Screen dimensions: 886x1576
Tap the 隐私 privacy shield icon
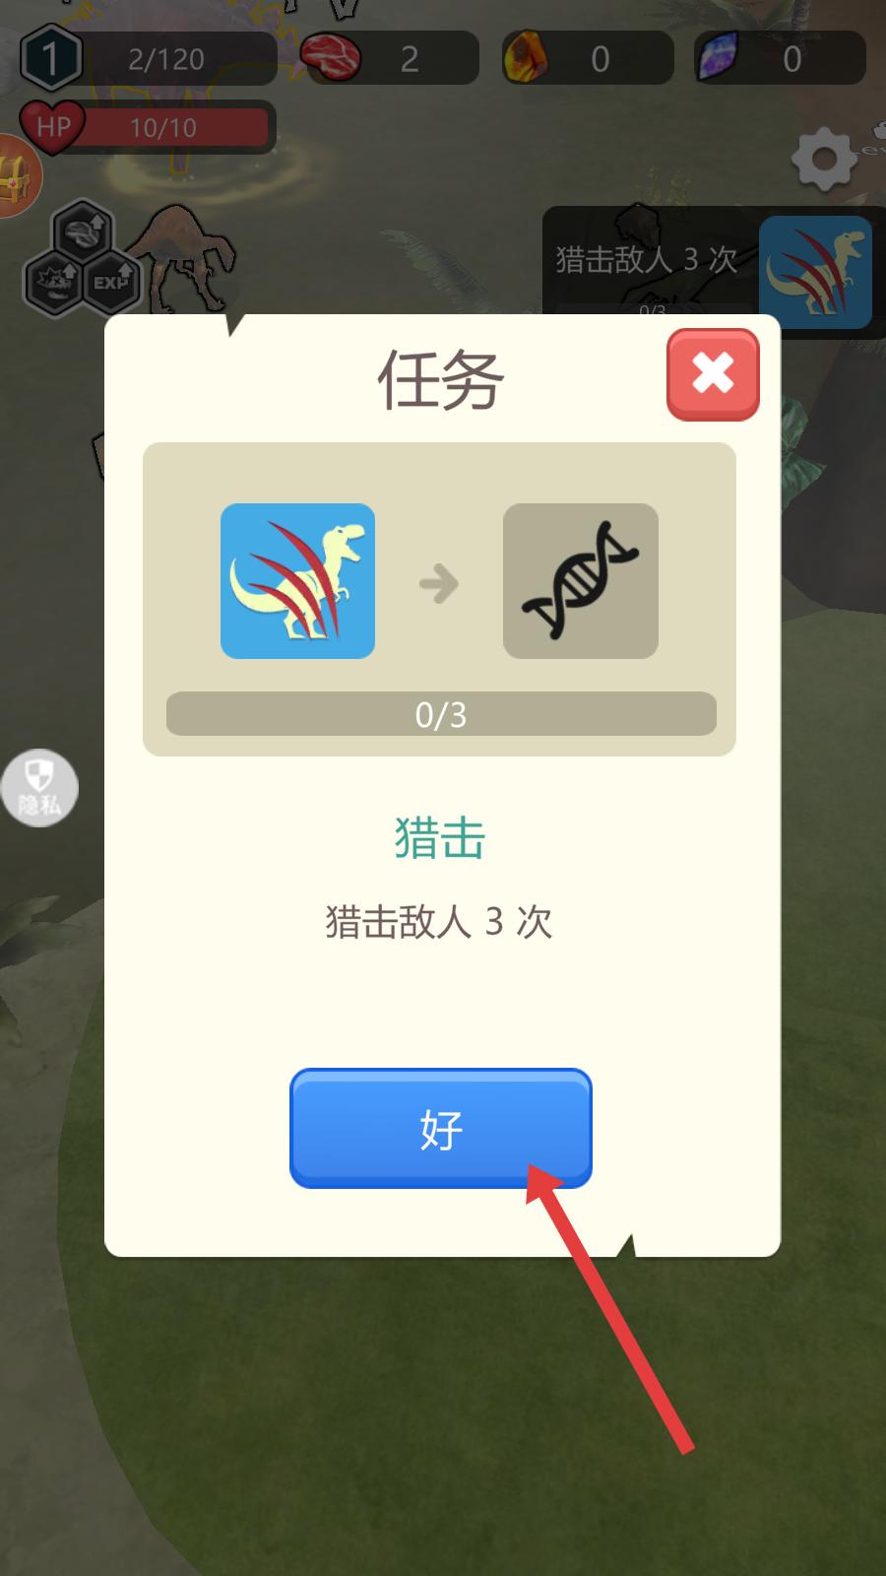[x=39, y=788]
